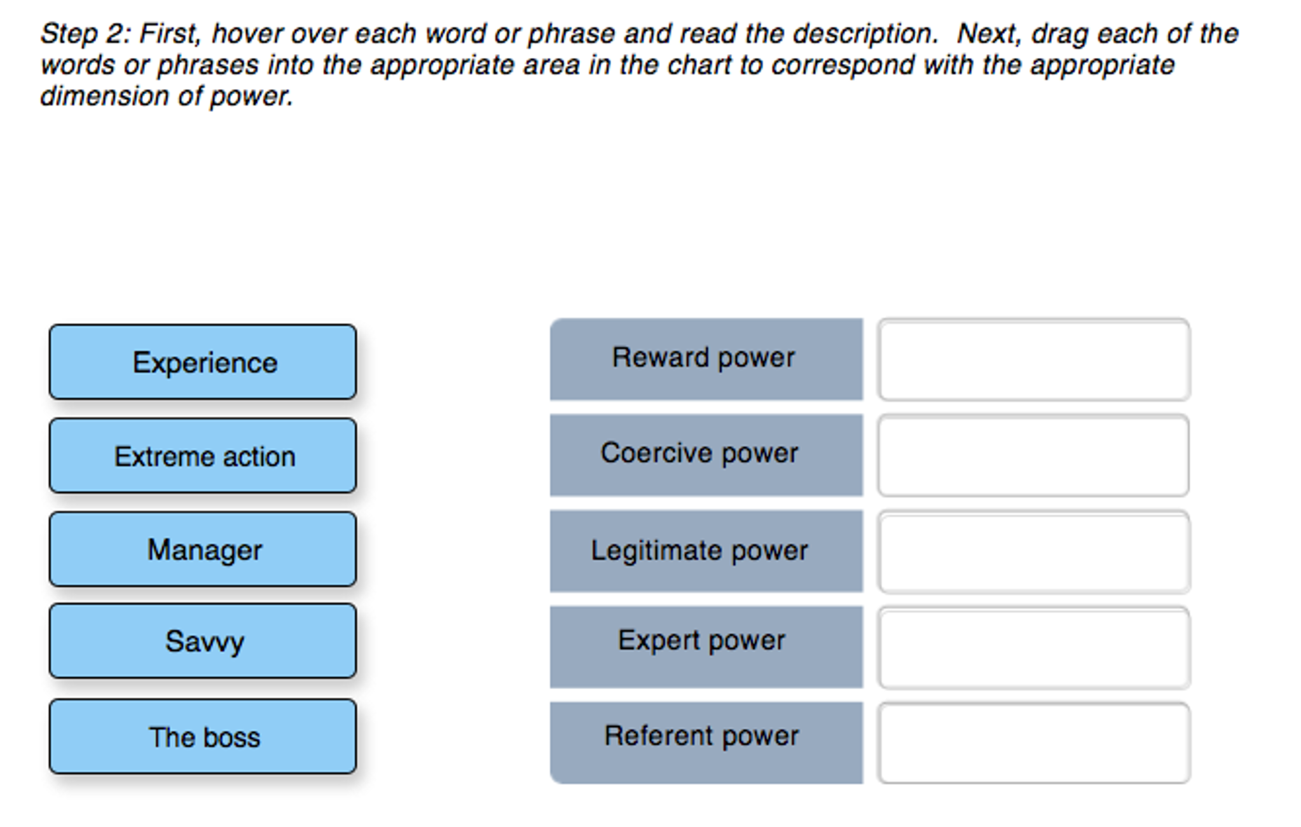1301x827 pixels.
Task: Select the Extreme action word tile
Action: (203, 456)
